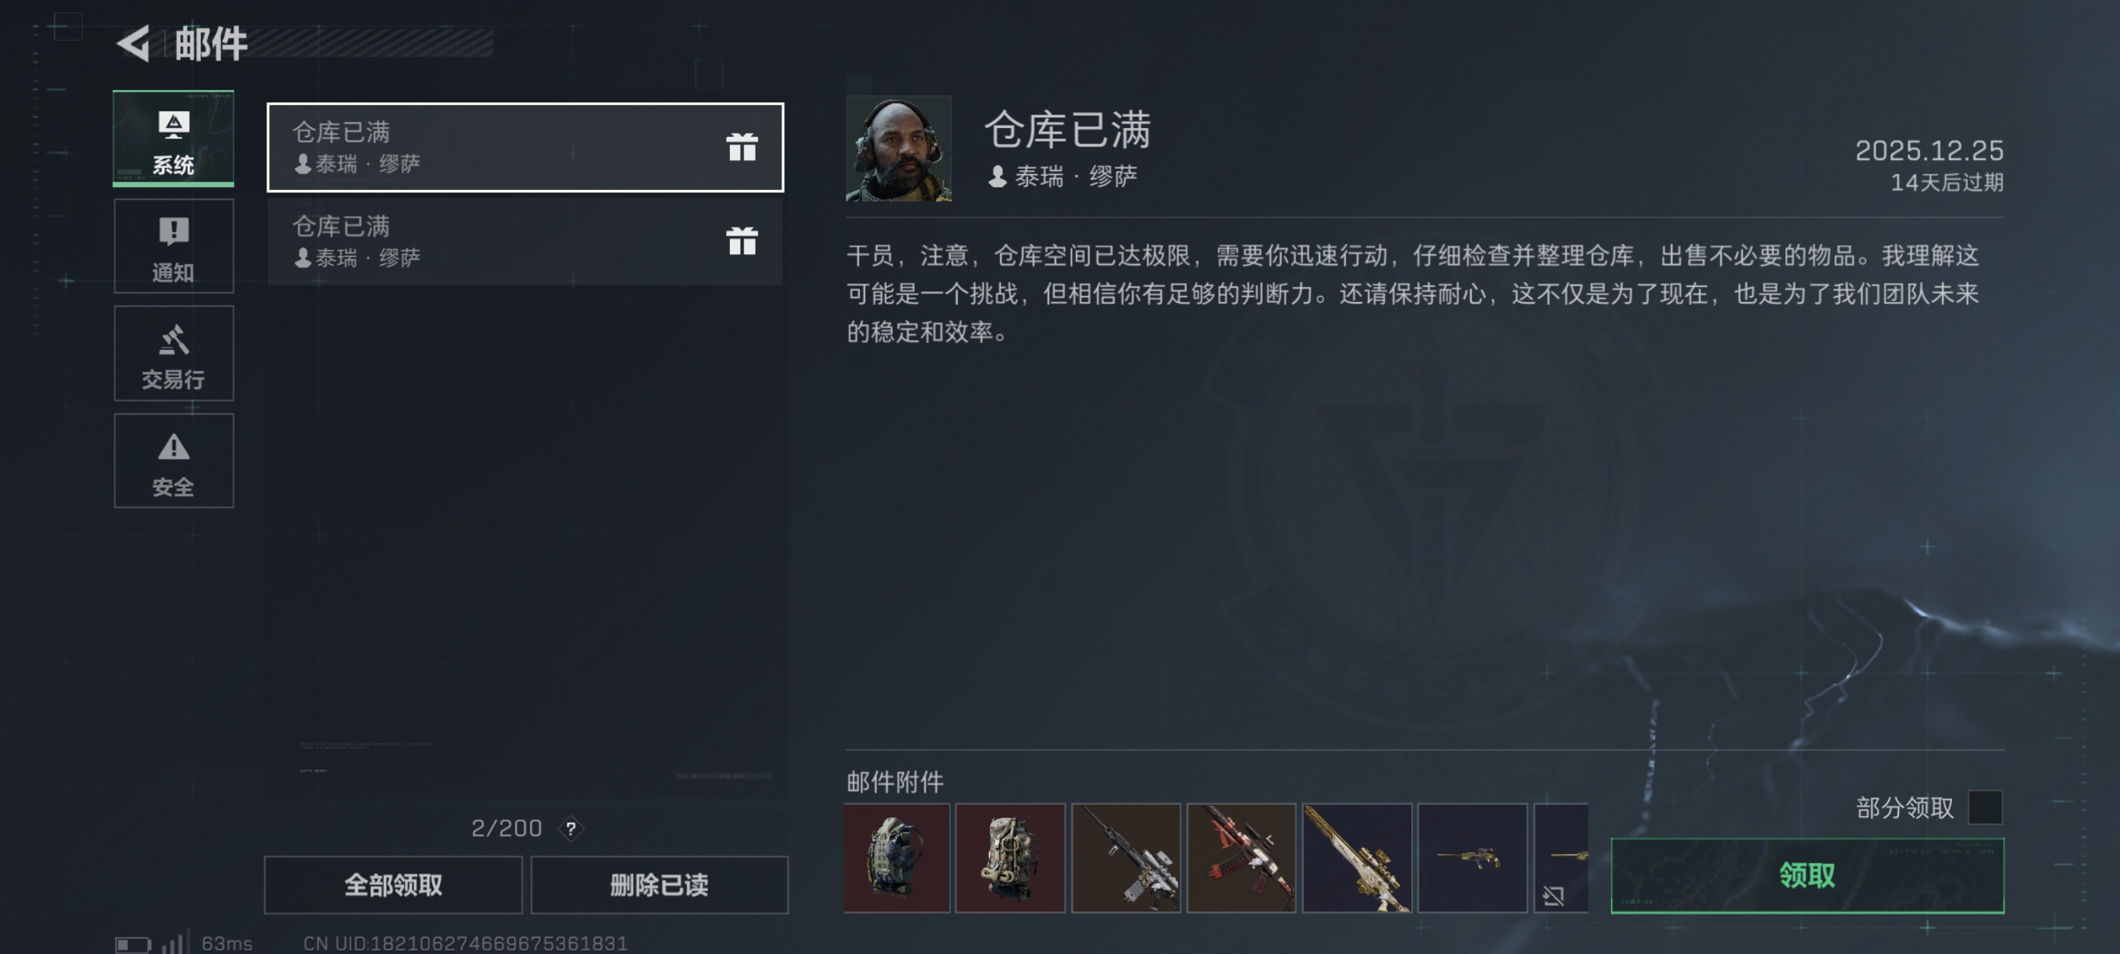Click gift icon on second 仓库已满 mail

tap(741, 242)
